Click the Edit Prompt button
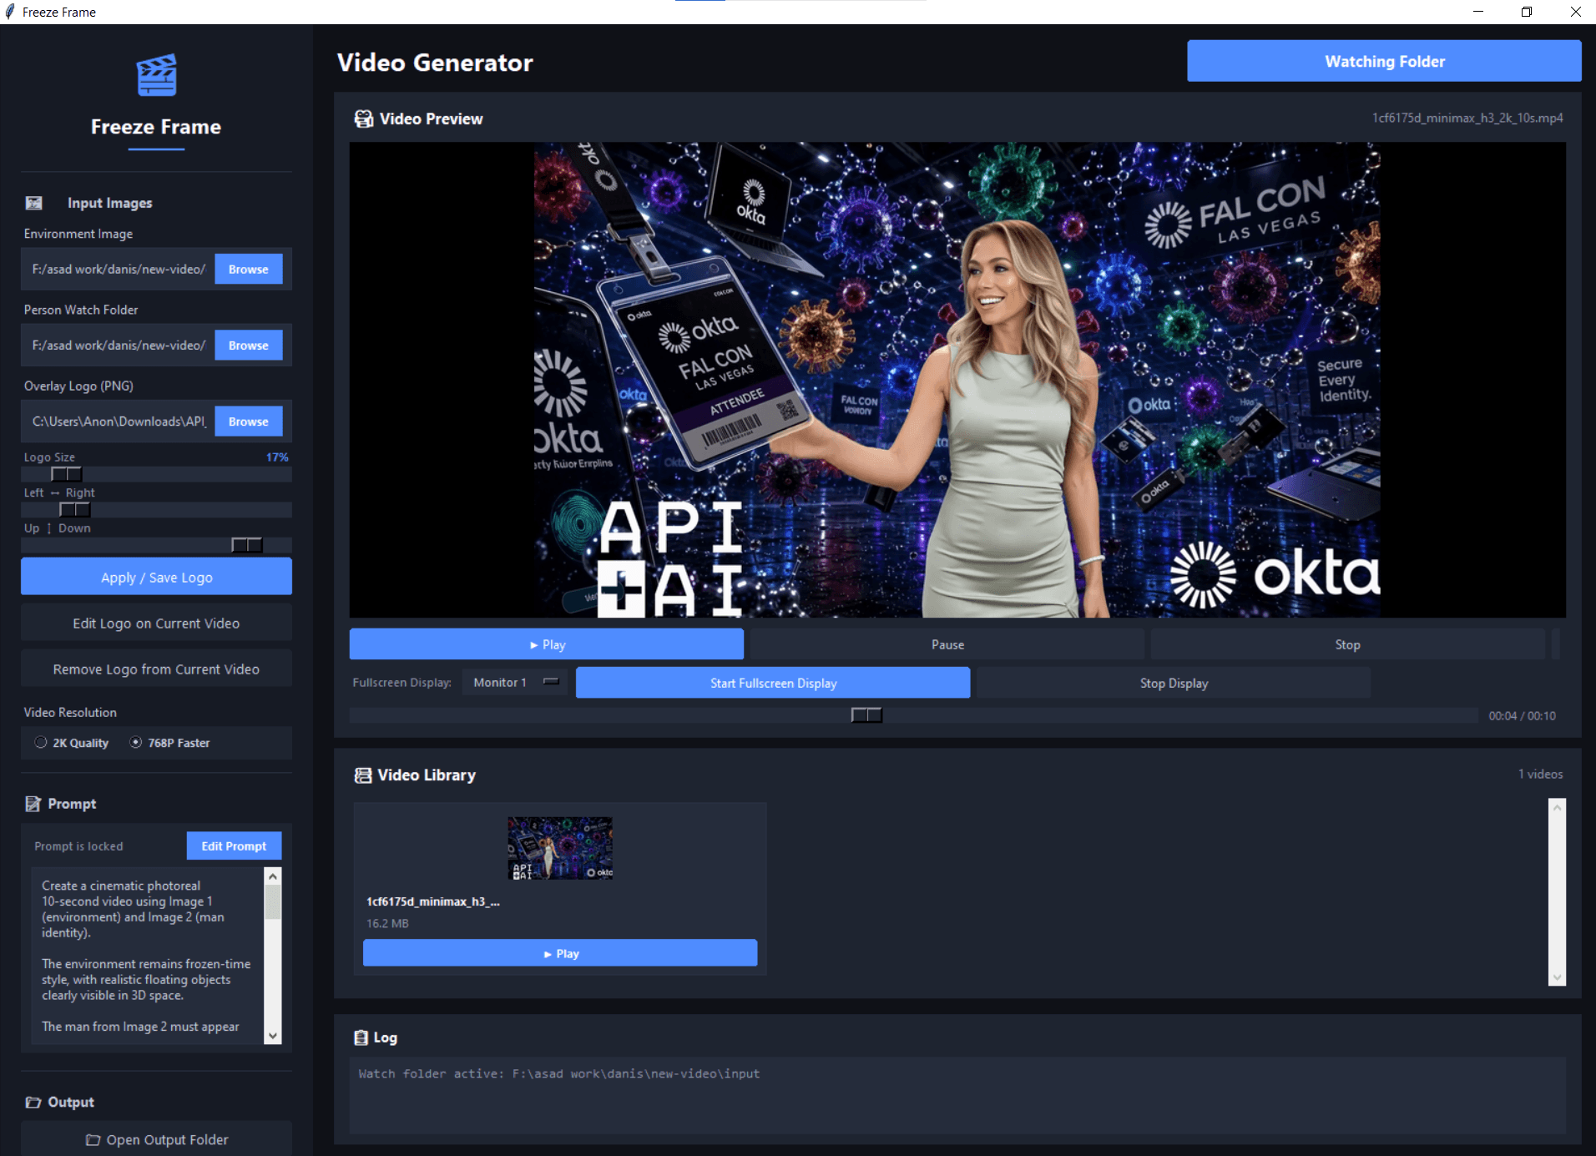This screenshot has height=1156, width=1596. click(234, 846)
